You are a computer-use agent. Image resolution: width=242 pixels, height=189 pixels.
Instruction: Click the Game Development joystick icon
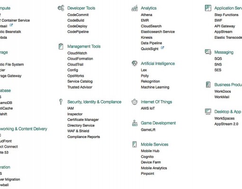134,123
